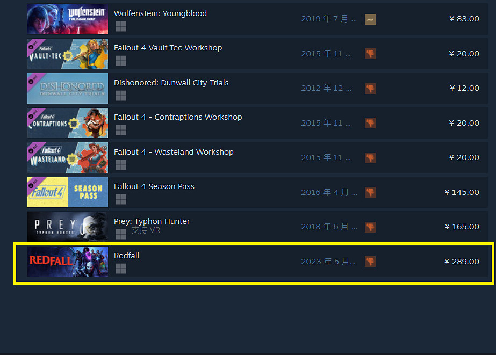This screenshot has height=355, width=496.
Task: Open the Fallout 4 Season Pass thumbnail
Action: pos(68,192)
